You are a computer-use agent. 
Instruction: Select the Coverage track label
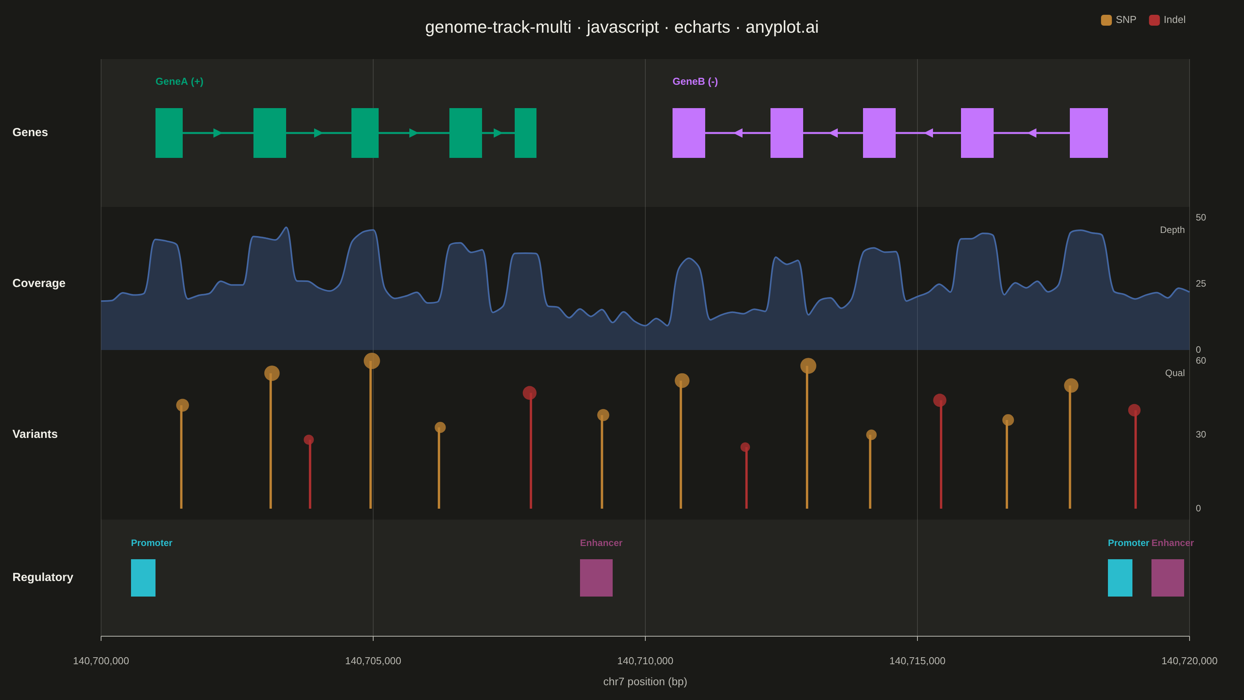point(38,283)
